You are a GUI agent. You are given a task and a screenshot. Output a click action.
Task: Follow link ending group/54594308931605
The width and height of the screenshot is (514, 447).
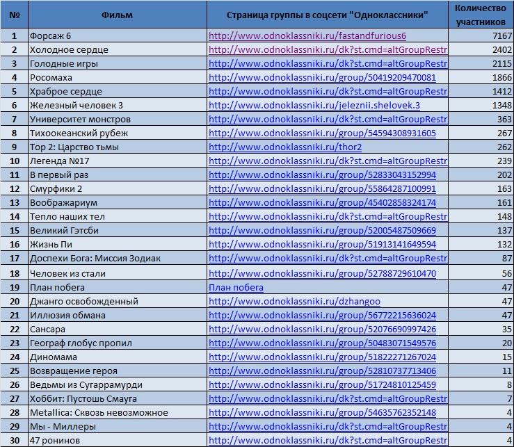322,133
